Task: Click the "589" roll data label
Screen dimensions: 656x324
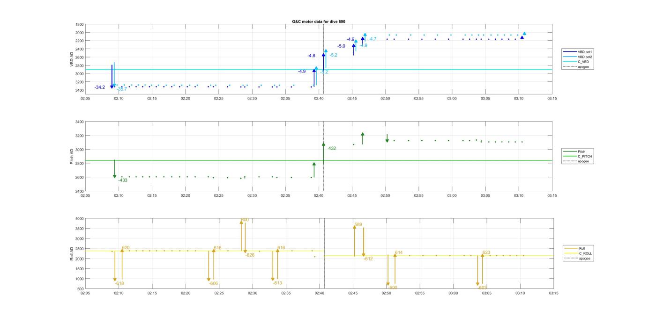Action: click(358, 224)
